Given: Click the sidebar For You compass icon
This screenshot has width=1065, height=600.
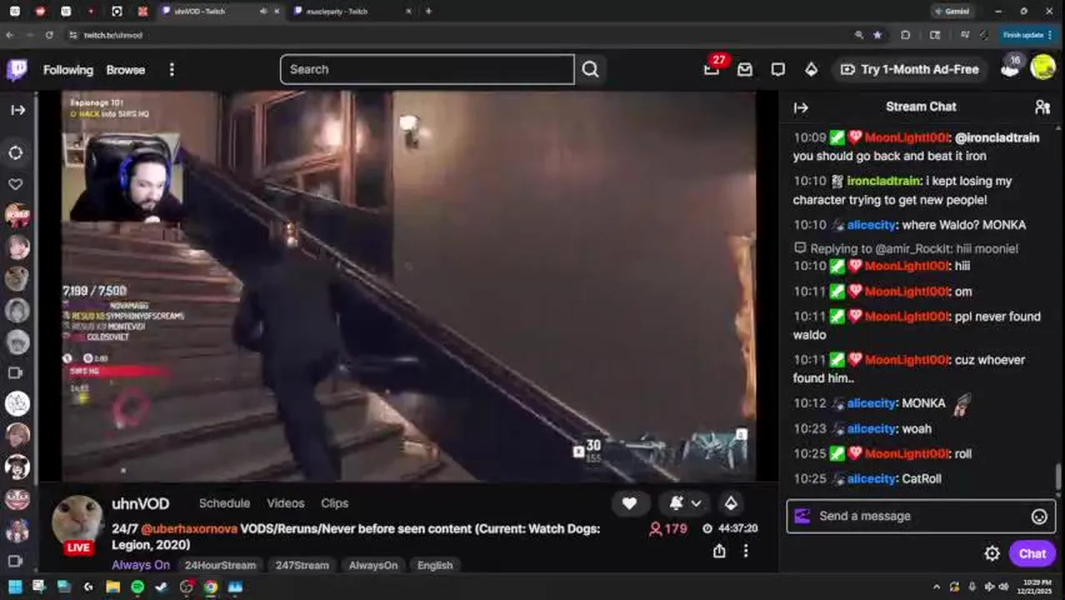Looking at the screenshot, I should click(16, 153).
